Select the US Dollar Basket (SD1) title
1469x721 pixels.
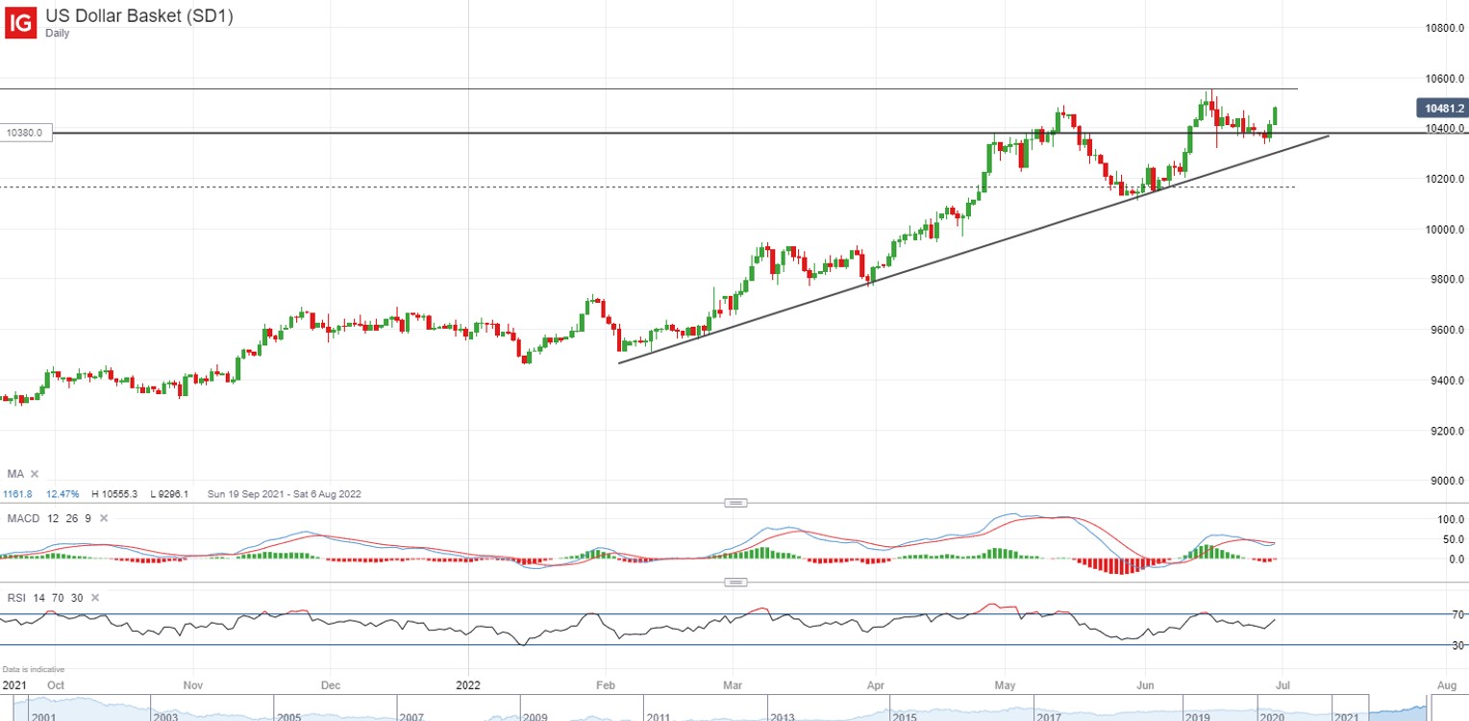coord(138,15)
